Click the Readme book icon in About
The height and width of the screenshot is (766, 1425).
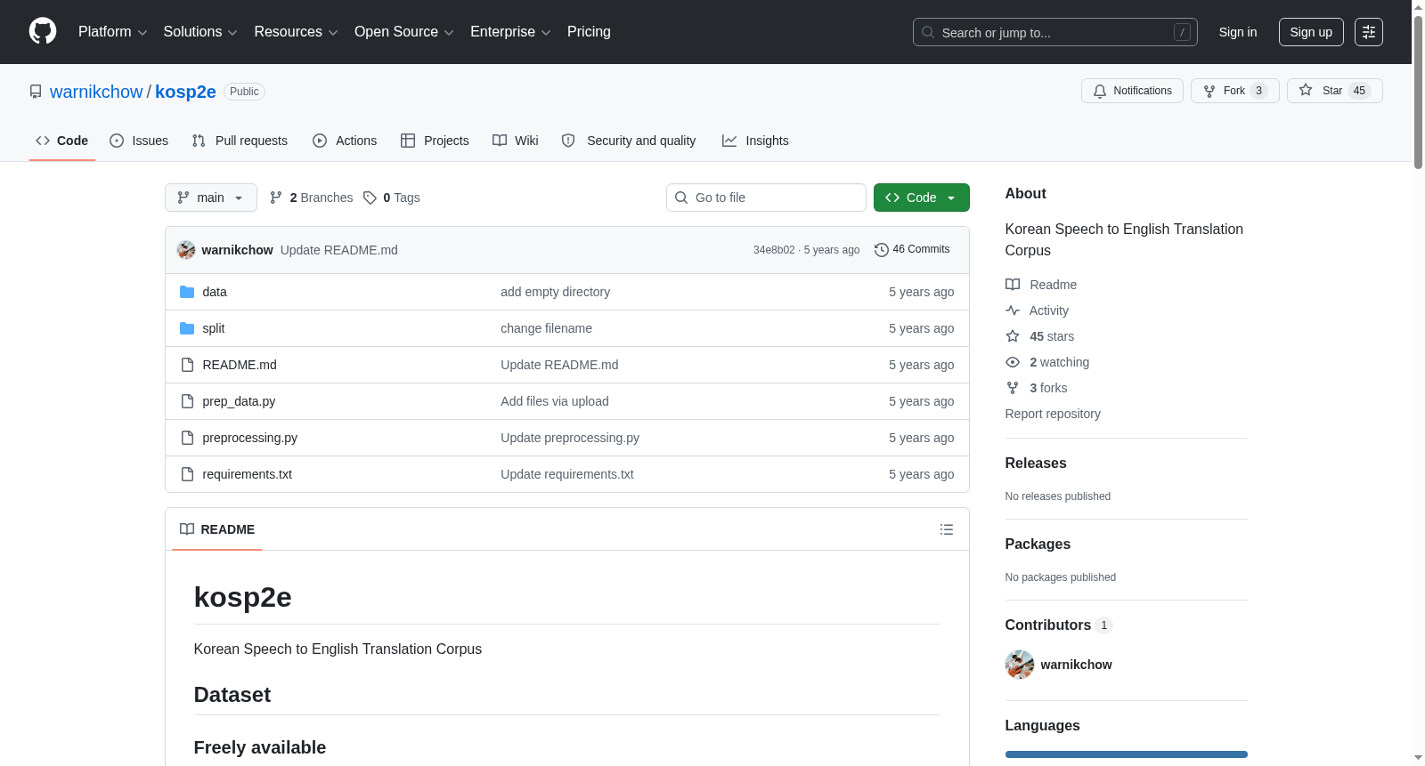1013,285
